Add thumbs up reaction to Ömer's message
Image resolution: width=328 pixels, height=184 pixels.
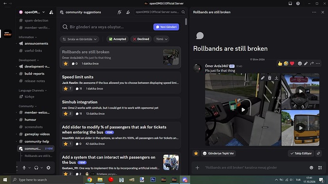click(x=280, y=64)
